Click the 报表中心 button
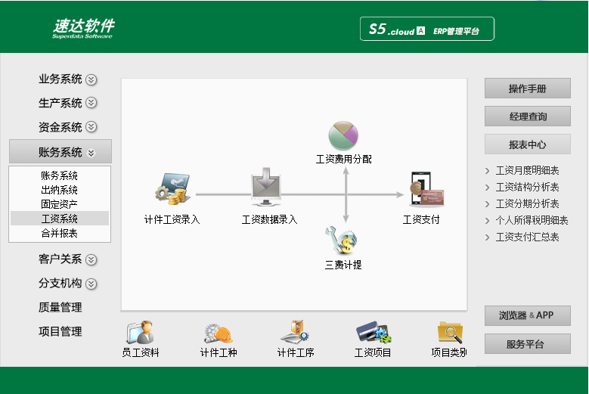 (x=528, y=144)
